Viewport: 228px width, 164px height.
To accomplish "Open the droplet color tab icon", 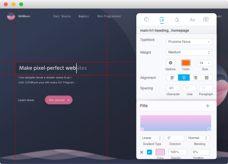I will pos(176,20).
